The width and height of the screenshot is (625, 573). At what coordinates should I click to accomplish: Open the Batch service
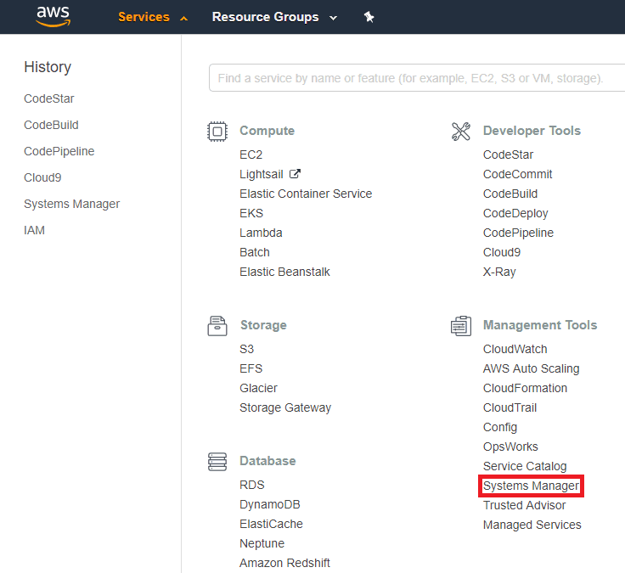254,252
